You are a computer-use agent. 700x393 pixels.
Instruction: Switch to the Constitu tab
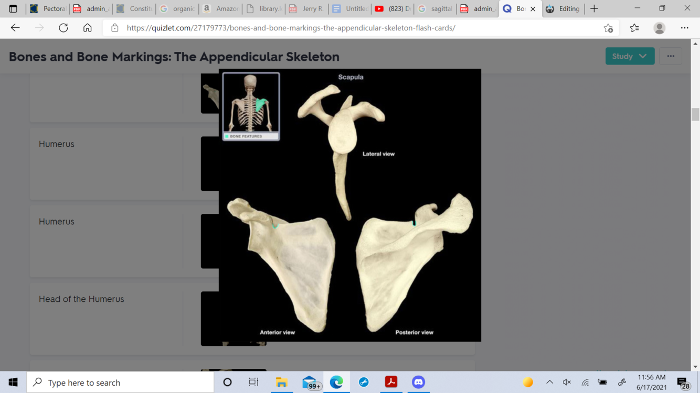coord(134,8)
